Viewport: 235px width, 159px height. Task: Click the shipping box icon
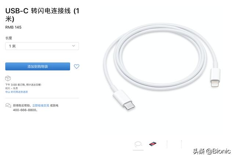tap(8, 78)
